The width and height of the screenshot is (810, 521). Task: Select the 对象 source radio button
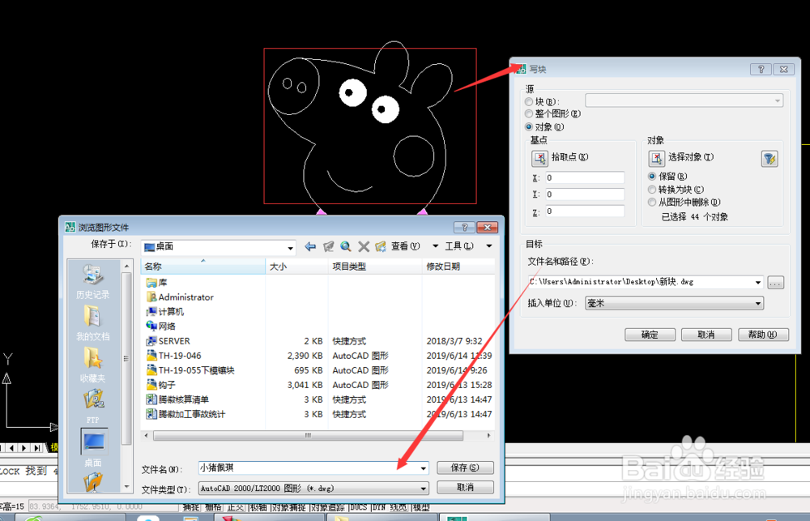[x=529, y=126]
